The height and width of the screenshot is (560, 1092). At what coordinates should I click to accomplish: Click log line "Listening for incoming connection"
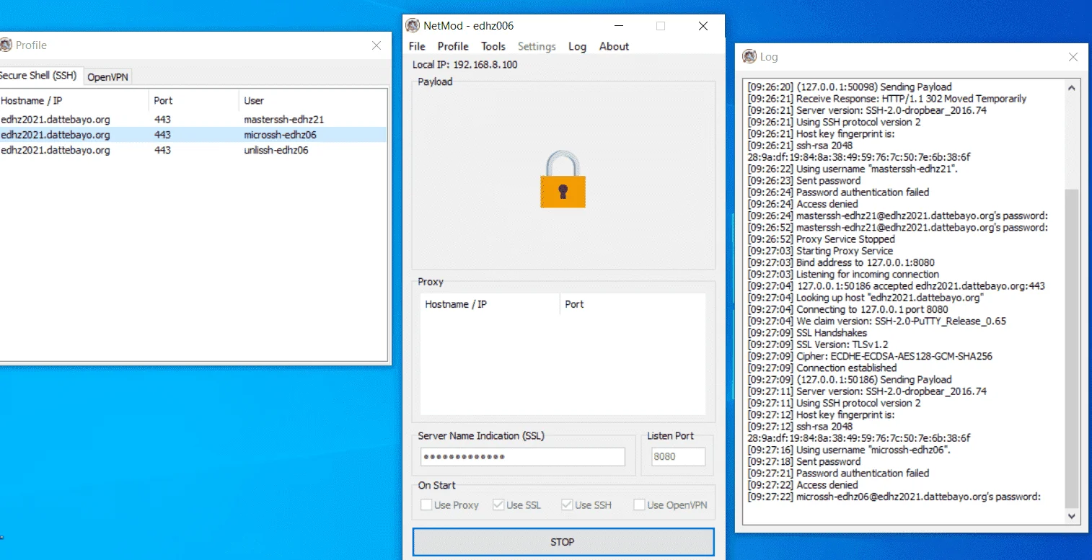click(x=843, y=274)
